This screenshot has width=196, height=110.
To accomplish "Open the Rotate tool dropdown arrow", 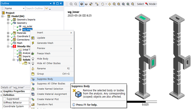I will pos(106,4).
